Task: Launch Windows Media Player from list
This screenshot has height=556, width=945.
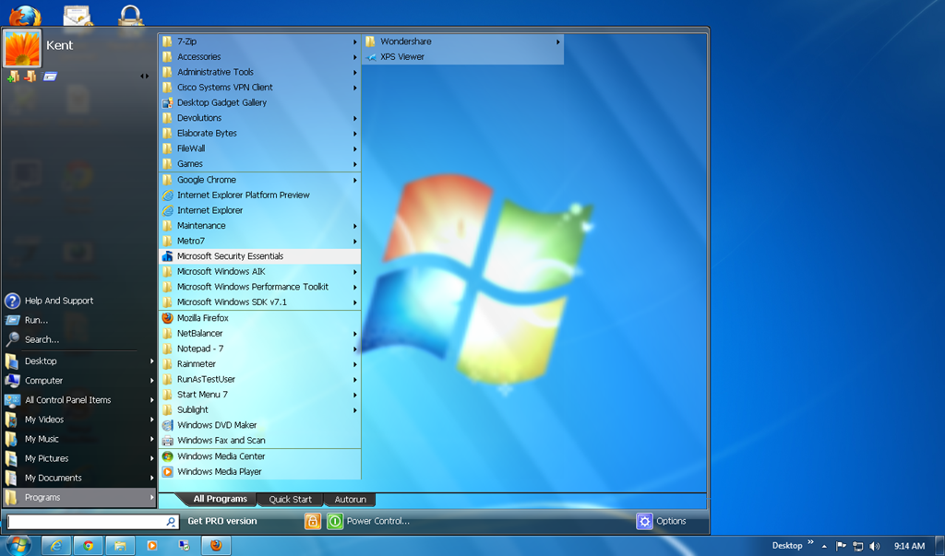Action: coord(259,472)
